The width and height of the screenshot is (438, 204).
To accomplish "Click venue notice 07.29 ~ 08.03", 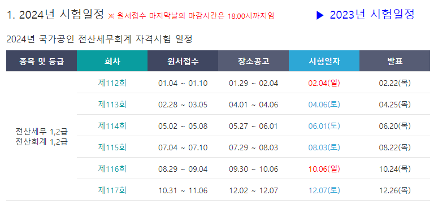I will pyautogui.click(x=254, y=147).
